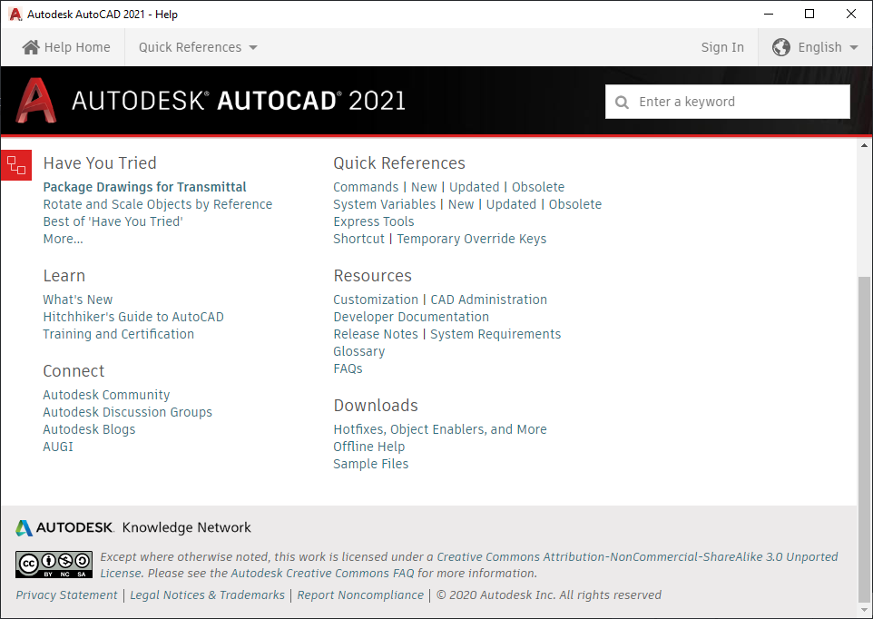Open the red table of contents icon
873x619 pixels.
[16, 165]
